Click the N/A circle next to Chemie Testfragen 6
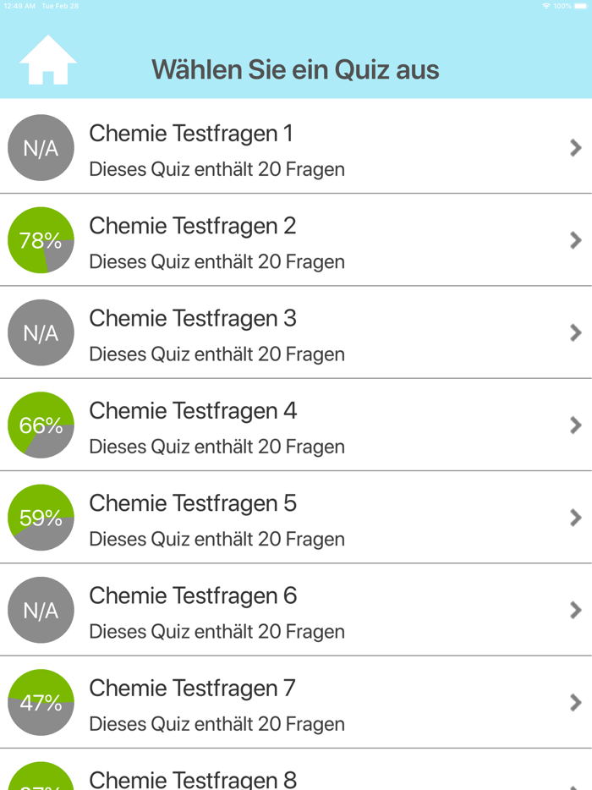The image size is (592, 790). [x=41, y=609]
